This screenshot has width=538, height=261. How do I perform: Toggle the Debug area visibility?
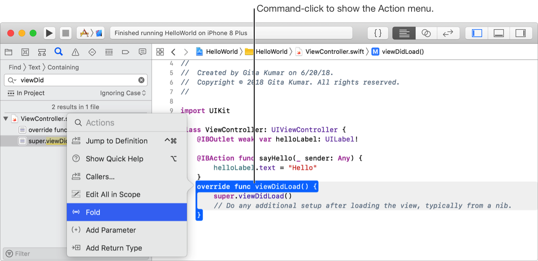pos(499,33)
